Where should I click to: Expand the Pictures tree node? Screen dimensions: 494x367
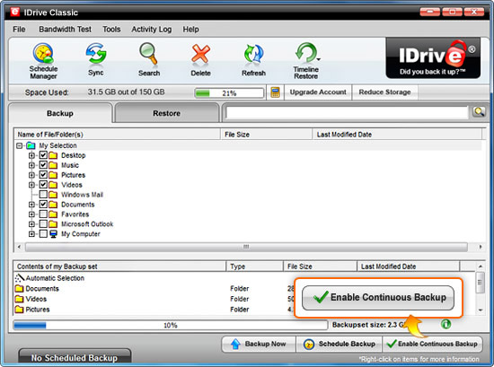coord(31,175)
